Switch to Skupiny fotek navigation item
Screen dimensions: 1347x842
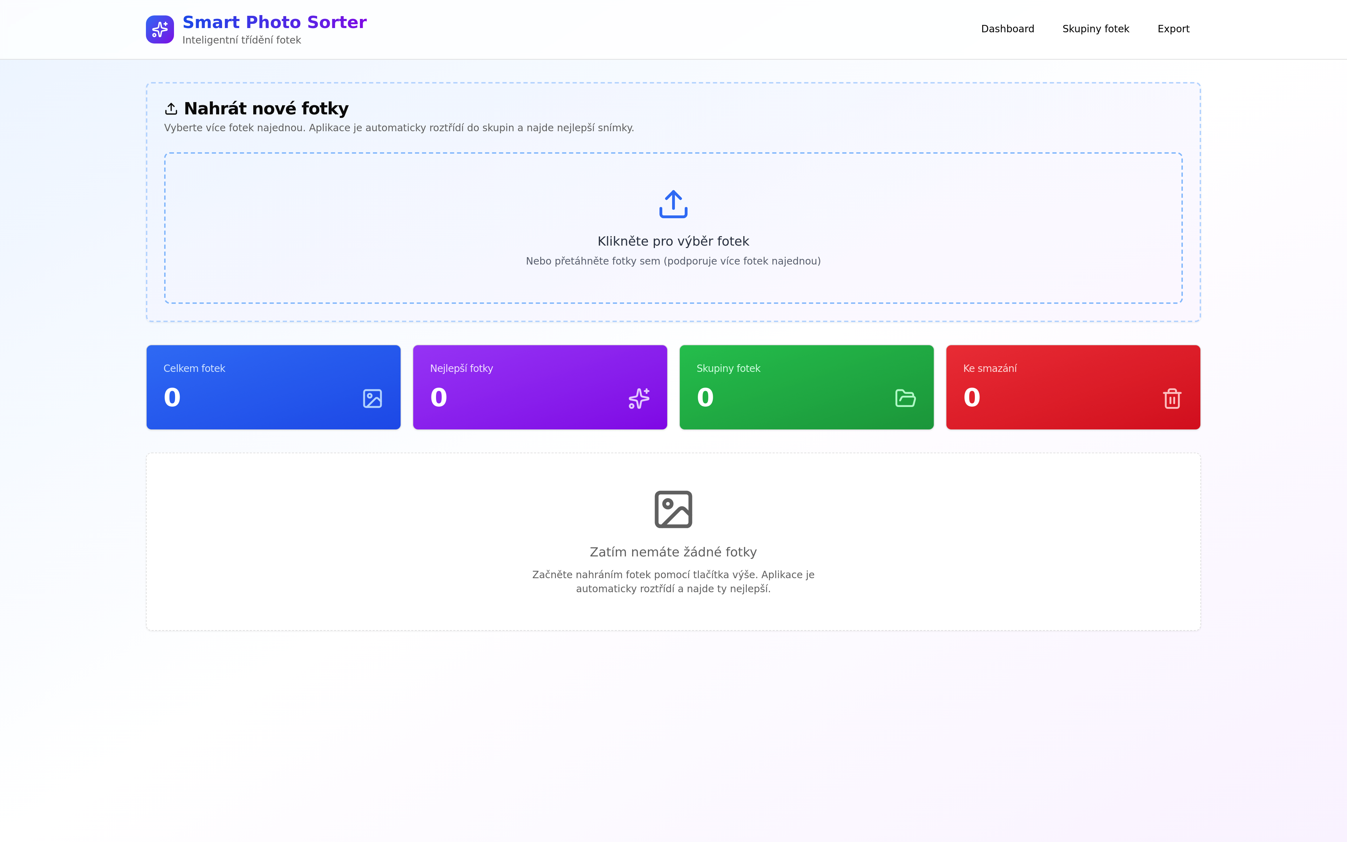tap(1095, 29)
